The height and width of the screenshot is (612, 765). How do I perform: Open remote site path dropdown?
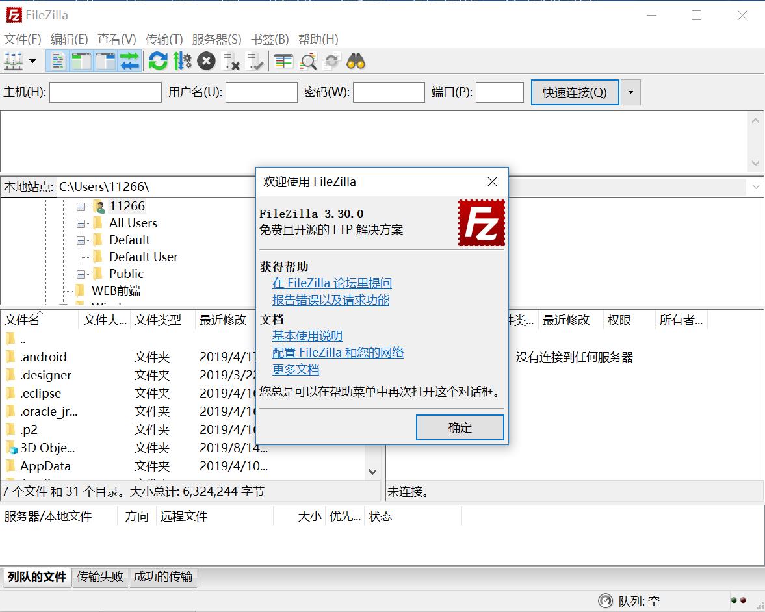tap(756, 187)
